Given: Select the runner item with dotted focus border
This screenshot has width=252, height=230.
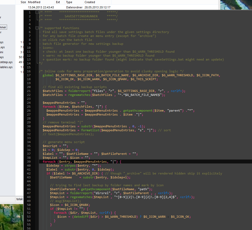Looking at the screenshot, I should [x=3, y=27].
